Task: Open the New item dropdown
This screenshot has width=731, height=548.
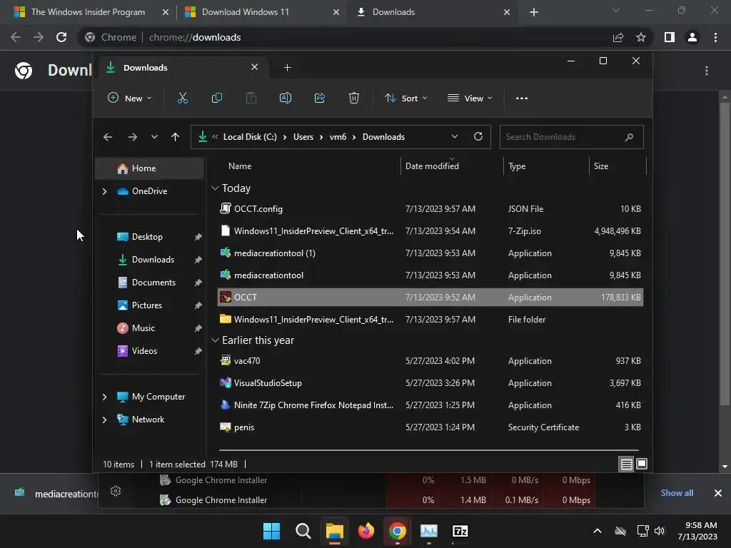Action: click(x=130, y=98)
